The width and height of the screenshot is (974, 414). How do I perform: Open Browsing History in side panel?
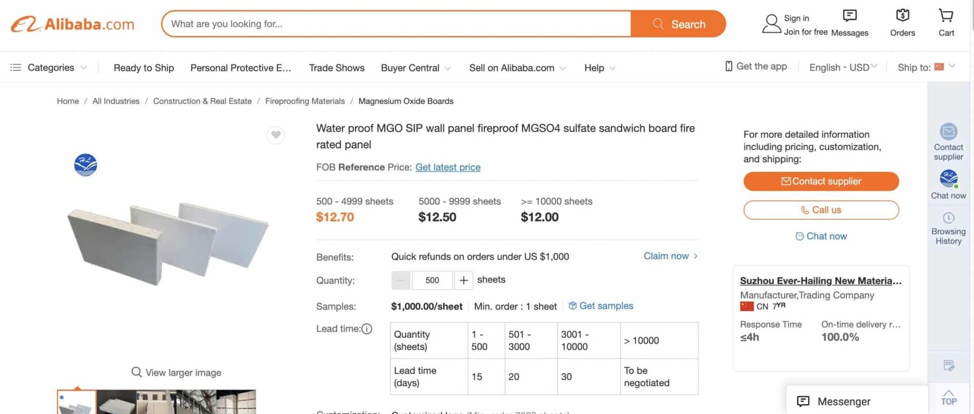pyautogui.click(x=948, y=228)
